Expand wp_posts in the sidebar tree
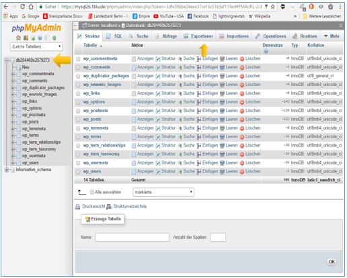 (x=13, y=122)
